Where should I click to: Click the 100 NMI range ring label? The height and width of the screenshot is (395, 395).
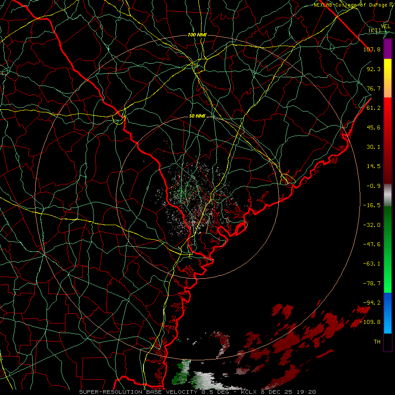click(x=197, y=35)
